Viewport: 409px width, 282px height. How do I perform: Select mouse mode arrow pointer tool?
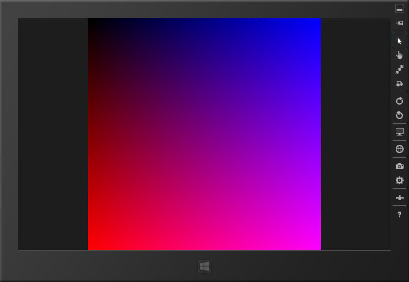pos(399,41)
